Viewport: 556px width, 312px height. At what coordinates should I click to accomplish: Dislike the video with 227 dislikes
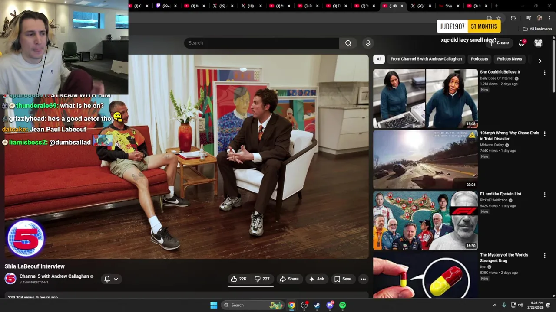tap(262, 279)
